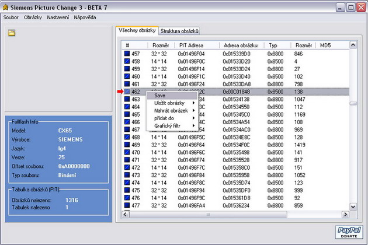Click the CX65 model value
The height and width of the screenshot is (245, 368).
pos(65,130)
